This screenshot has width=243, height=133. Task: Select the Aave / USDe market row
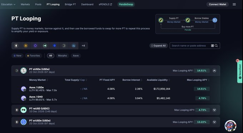[x=116, y=89]
